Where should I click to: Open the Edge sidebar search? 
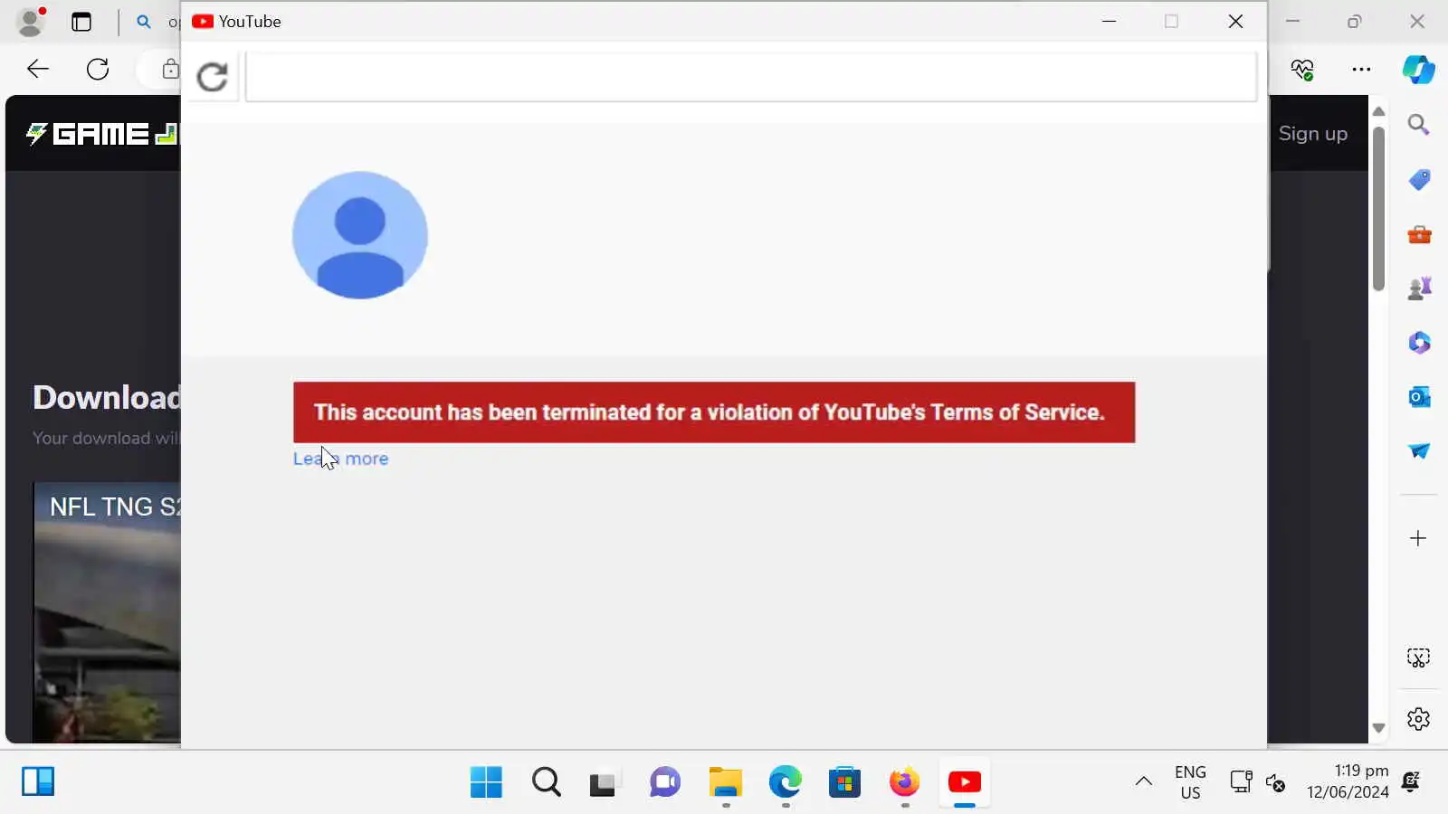click(1418, 125)
